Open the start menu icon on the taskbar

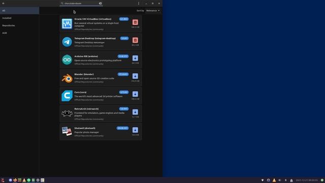3,180
